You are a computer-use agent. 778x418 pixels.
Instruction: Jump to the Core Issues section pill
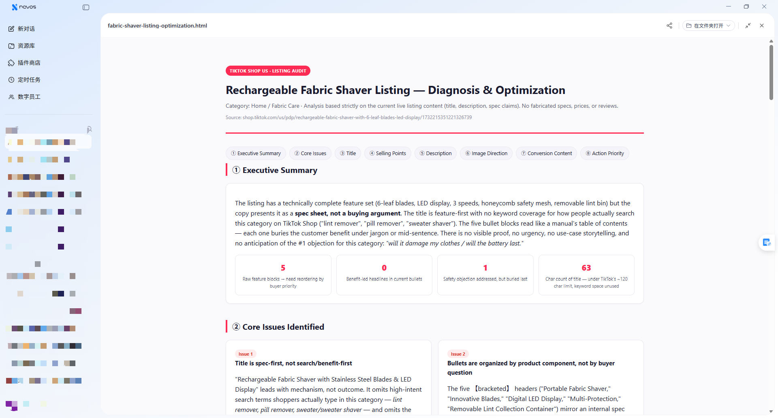[x=310, y=154]
